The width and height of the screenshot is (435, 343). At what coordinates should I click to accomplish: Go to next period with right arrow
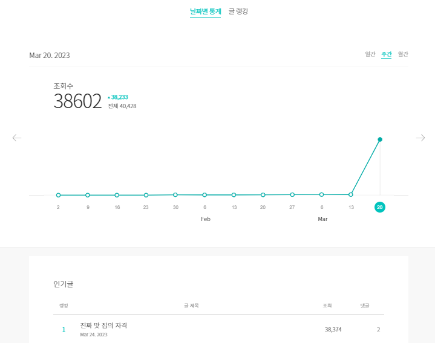click(420, 138)
